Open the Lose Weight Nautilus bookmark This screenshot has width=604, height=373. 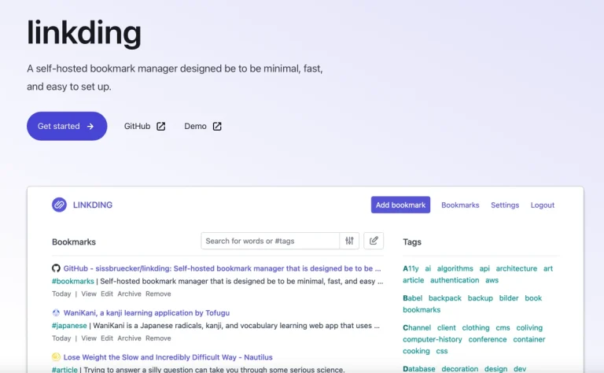click(x=168, y=357)
